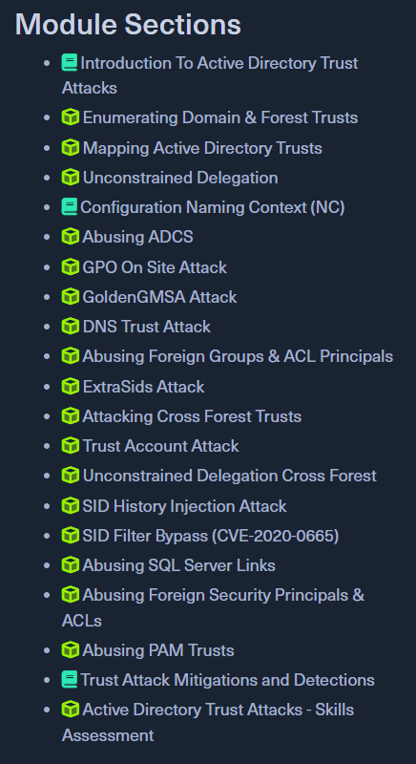Click the book icon beside Trust Attack Mitigations
Image resolution: width=416 pixels, height=764 pixels.
pyautogui.click(x=70, y=680)
